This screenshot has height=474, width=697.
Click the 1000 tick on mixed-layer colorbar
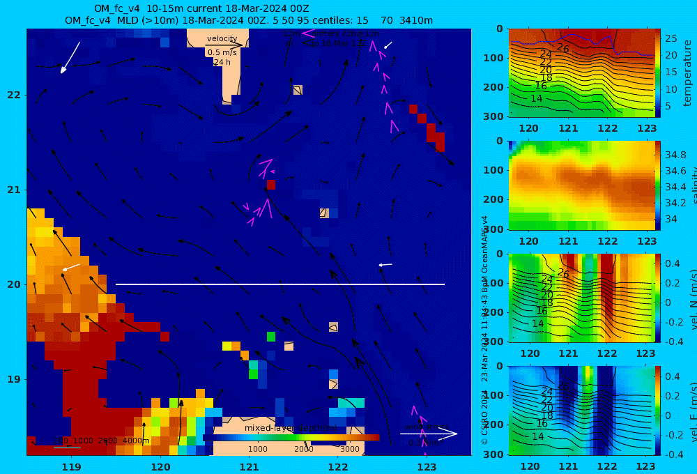click(x=257, y=449)
